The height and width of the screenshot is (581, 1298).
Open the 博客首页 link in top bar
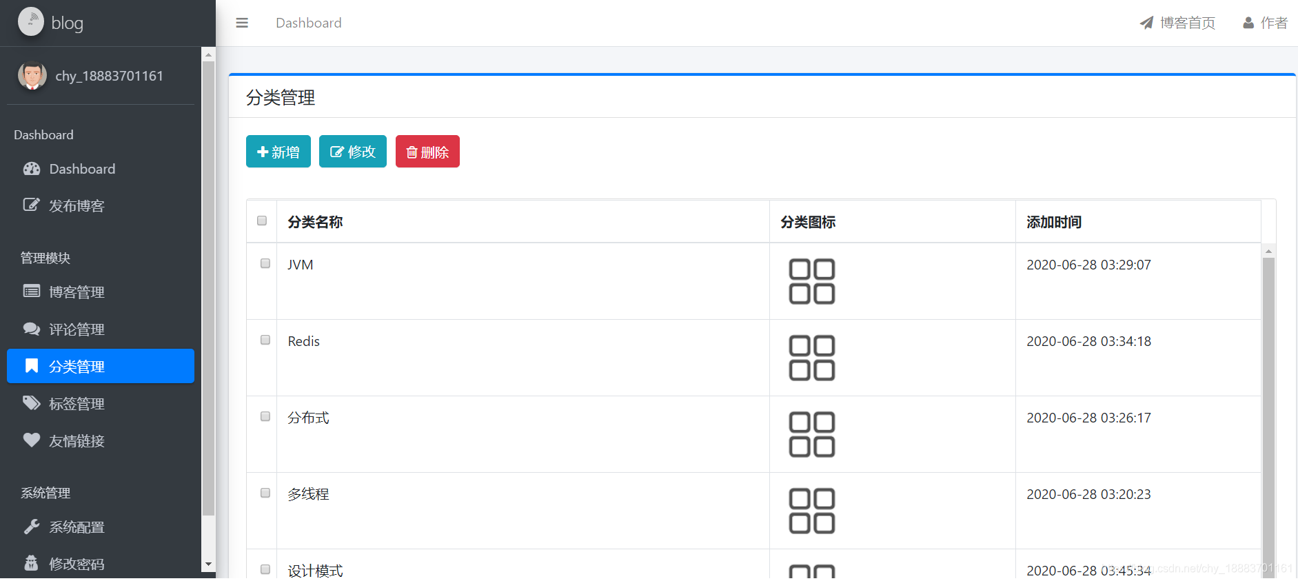[1177, 23]
